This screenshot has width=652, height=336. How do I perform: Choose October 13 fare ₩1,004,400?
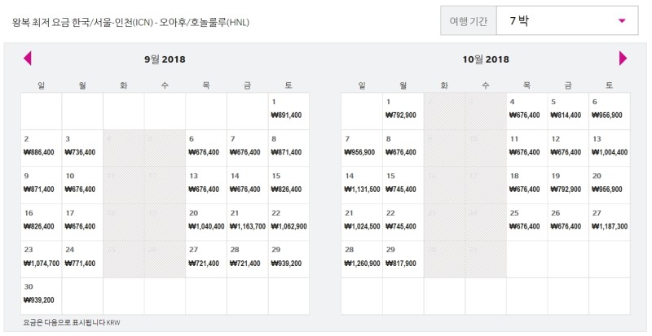[x=609, y=148]
